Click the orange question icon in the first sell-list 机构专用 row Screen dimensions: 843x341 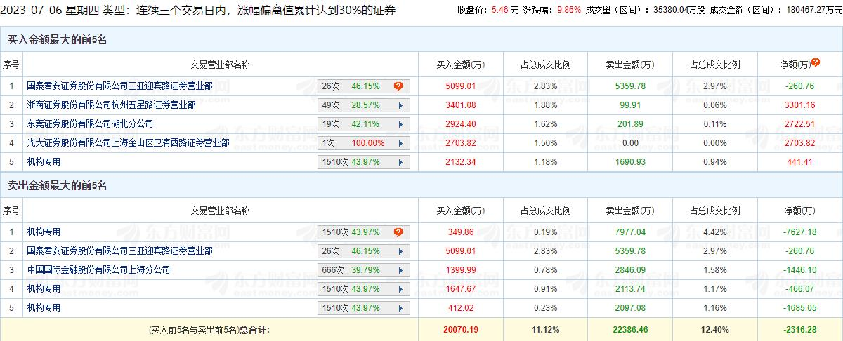coord(398,232)
